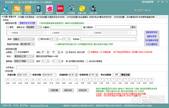Expand the 货比 comparison dropdown
169x108 pixels.
click(x=24, y=56)
